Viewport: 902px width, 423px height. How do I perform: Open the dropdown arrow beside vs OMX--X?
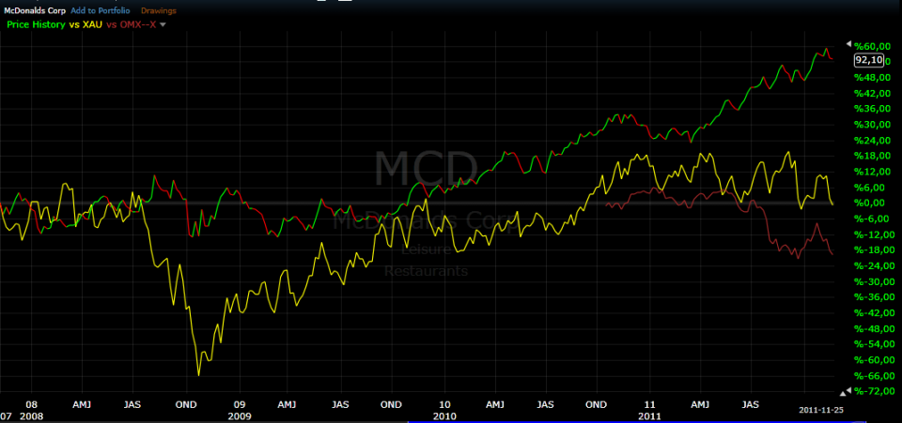(x=163, y=25)
